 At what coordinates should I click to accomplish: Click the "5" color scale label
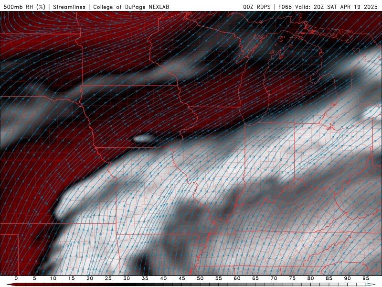(34, 278)
